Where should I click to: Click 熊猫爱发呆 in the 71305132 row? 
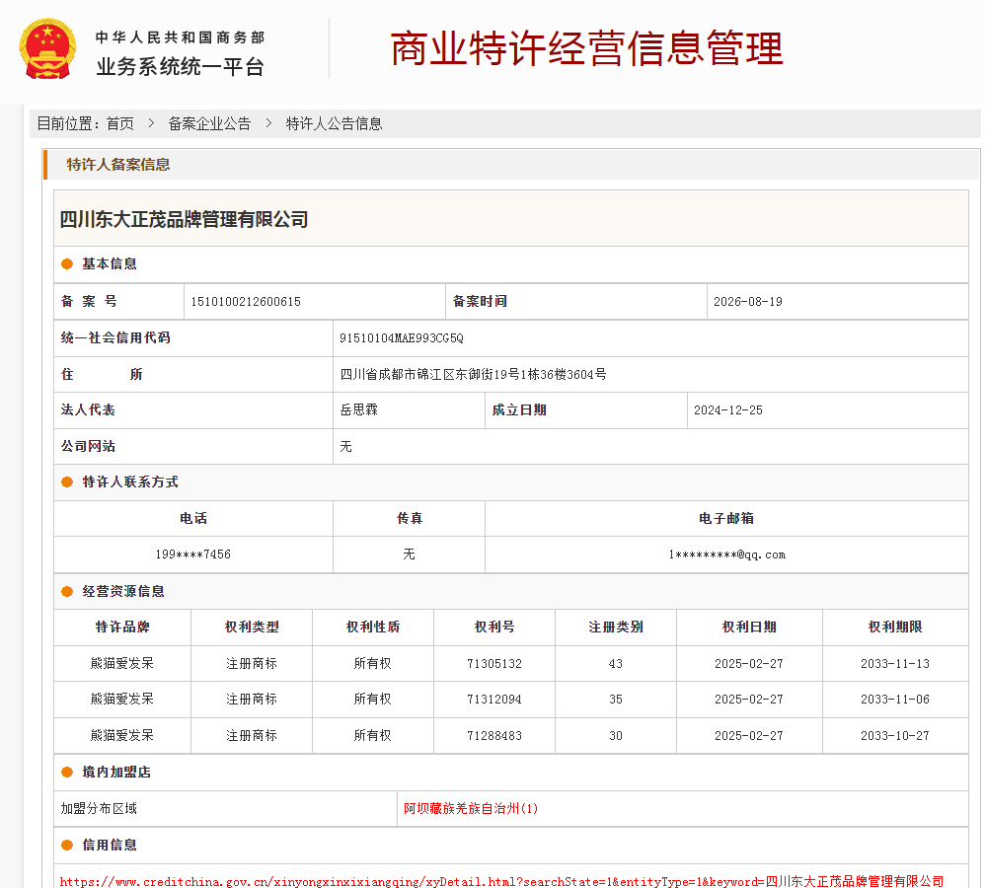[x=122, y=664]
